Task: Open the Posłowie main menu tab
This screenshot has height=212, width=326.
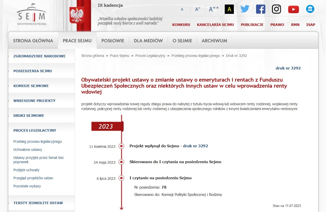Action: (113, 41)
